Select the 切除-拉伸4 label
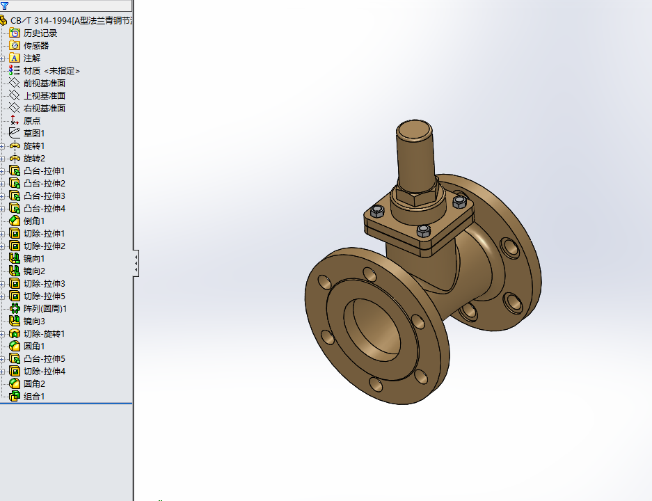652x501 pixels. (45, 372)
